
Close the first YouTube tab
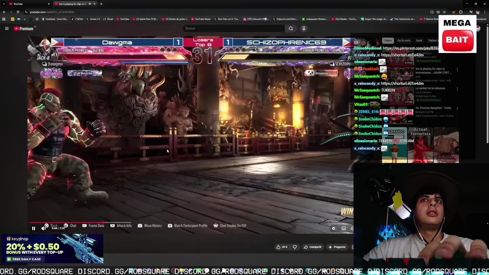pyautogui.click(x=49, y=4)
